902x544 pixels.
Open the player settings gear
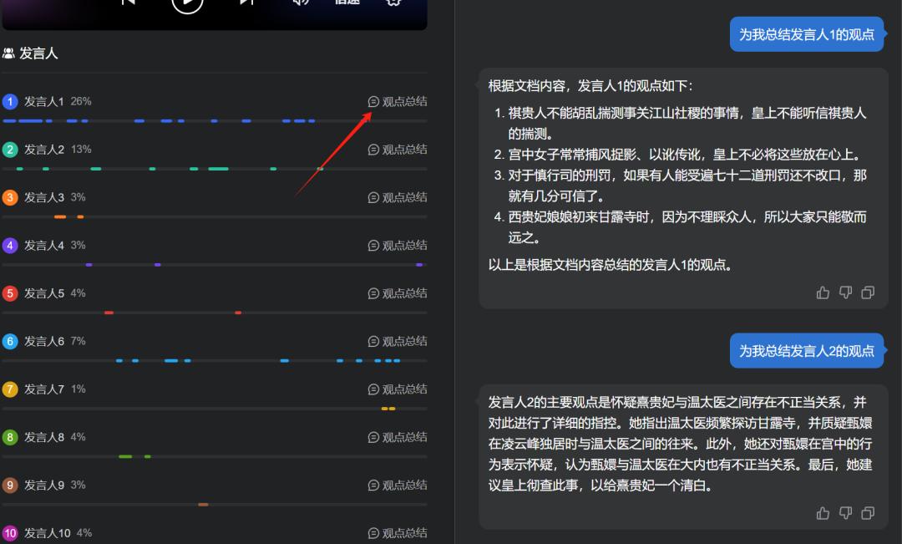pyautogui.click(x=393, y=3)
